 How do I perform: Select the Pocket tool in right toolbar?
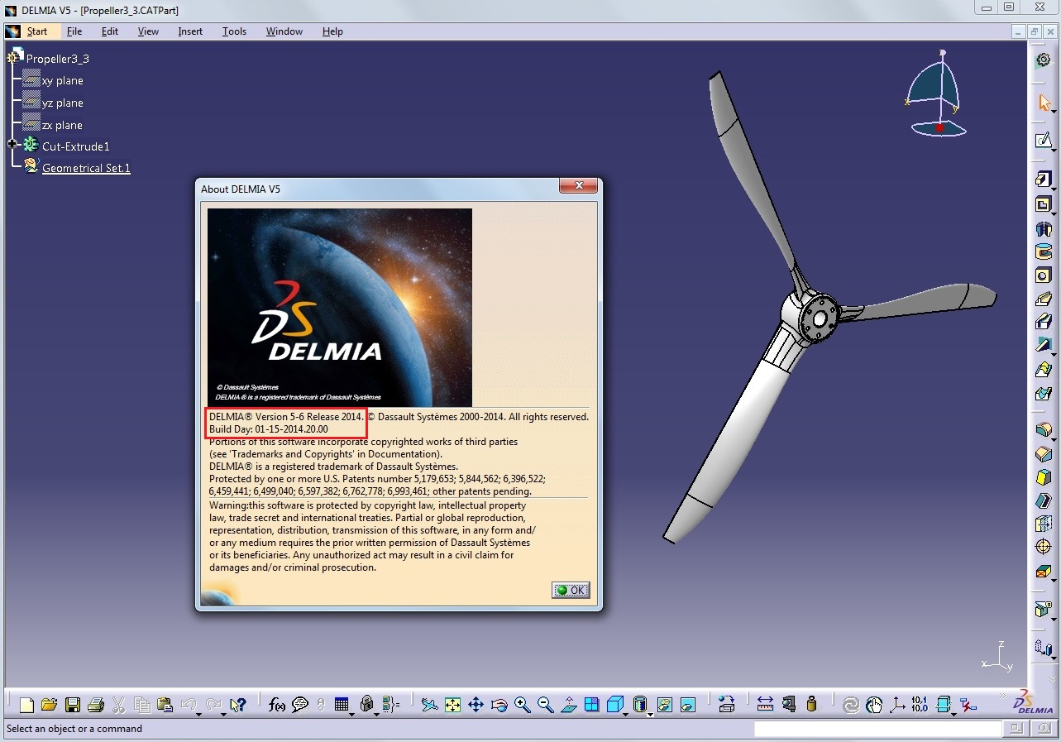point(1042,204)
